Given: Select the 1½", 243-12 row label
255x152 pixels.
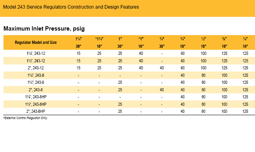Looking at the screenshot, I should pyautogui.click(x=36, y=61).
